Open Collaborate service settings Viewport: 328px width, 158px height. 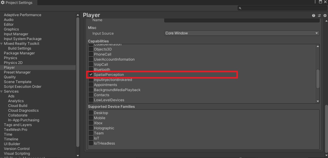coord(18,115)
